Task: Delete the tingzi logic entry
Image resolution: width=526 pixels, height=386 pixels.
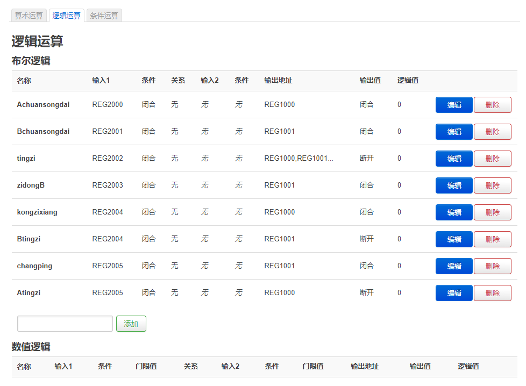Action: tap(493, 159)
